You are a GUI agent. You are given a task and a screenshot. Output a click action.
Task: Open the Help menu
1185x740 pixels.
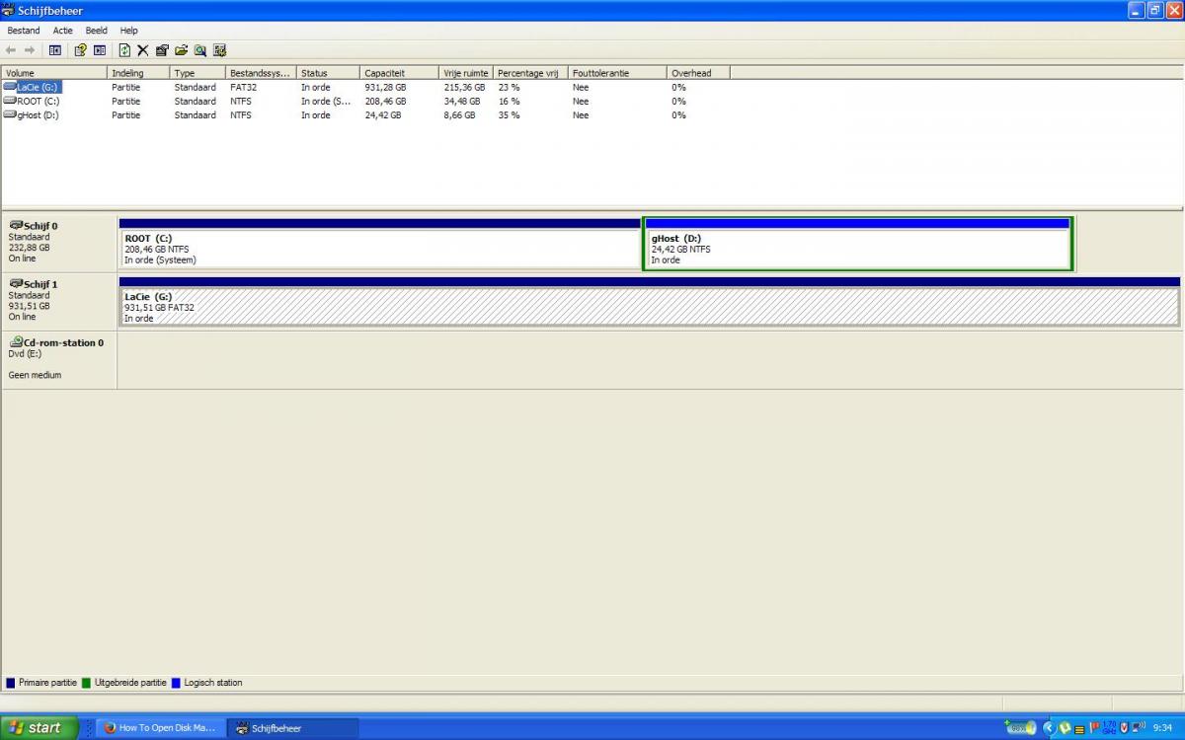128,31
